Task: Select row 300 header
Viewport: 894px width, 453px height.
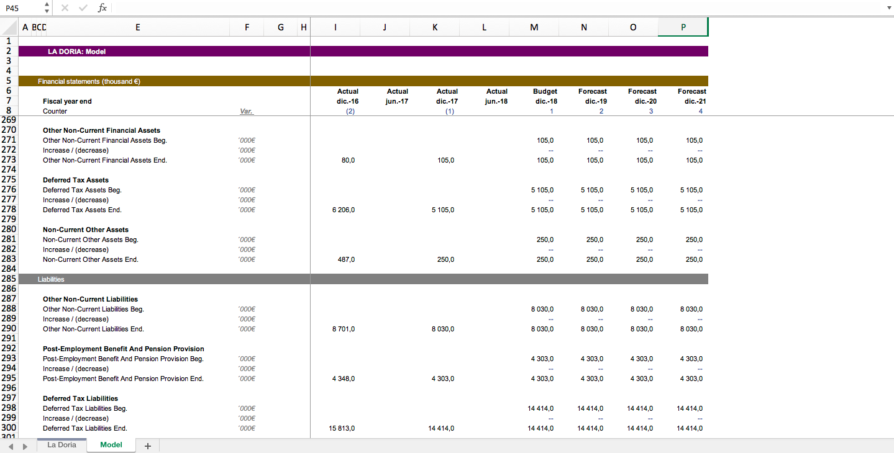Action: tap(9, 428)
